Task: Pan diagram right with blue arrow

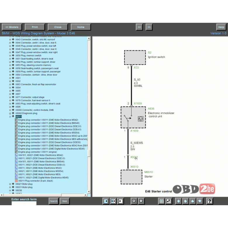Action: tap(186, 201)
